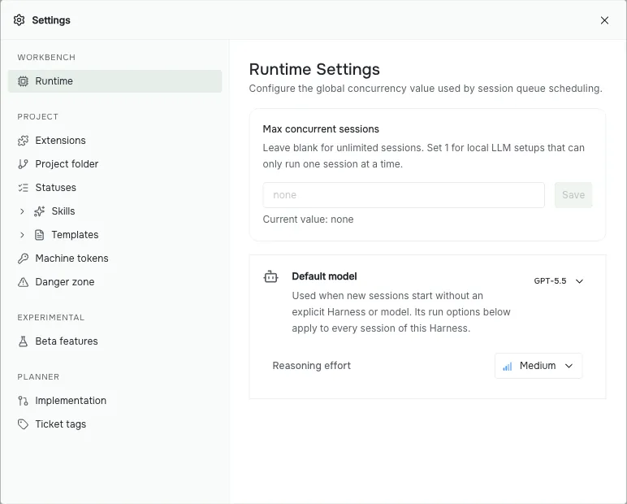Click the reasoning effort signal bars icon
The height and width of the screenshot is (504, 627).
point(508,366)
